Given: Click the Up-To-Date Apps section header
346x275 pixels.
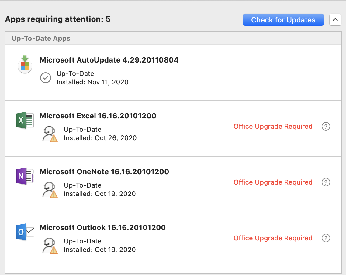Looking at the screenshot, I should [x=41, y=39].
